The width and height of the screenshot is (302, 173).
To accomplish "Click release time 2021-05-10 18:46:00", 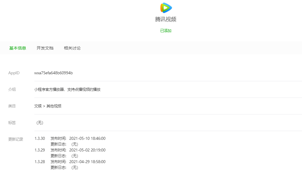I will click(x=87, y=138).
